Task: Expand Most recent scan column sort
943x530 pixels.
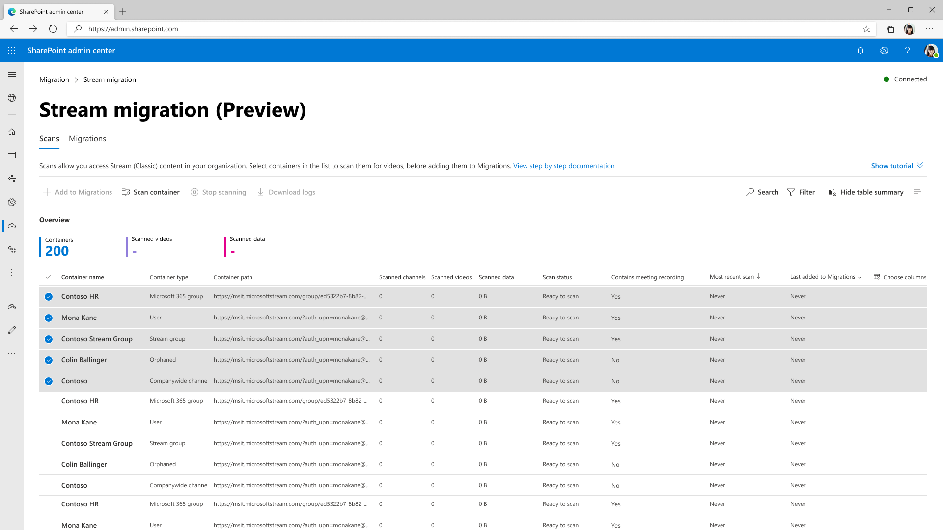Action: [x=758, y=276]
